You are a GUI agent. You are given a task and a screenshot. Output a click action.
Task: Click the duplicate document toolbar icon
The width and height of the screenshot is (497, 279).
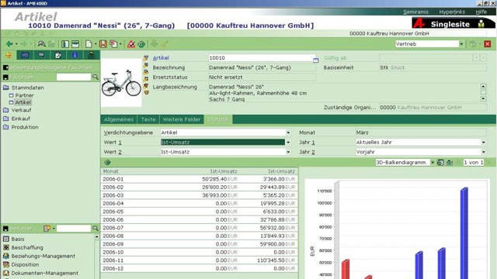point(113,44)
